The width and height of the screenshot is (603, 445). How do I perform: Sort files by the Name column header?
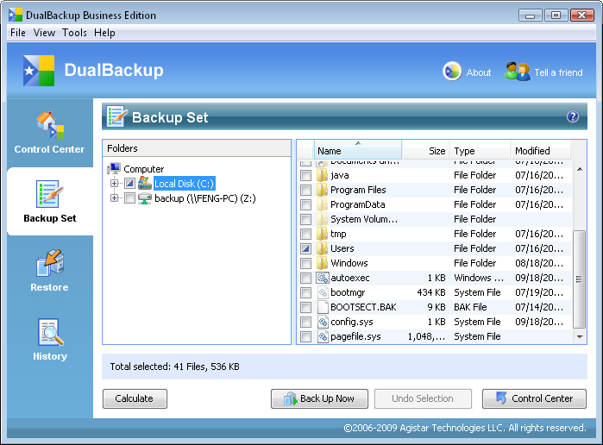[358, 150]
